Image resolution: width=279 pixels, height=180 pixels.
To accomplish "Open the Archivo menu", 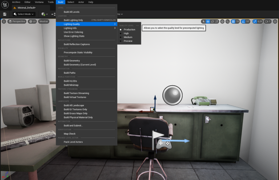I will (16, 2).
